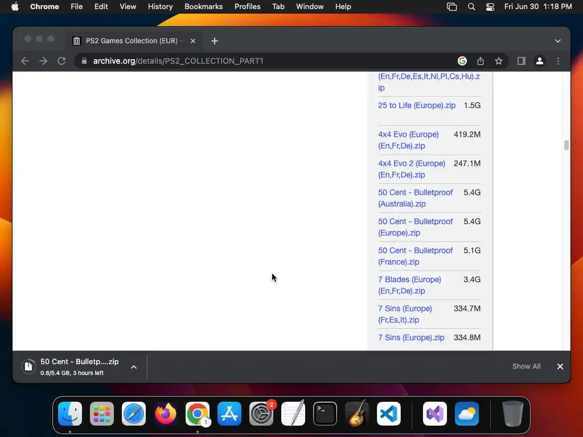Close the downloads bar
This screenshot has height=437, width=583.
tap(560, 366)
